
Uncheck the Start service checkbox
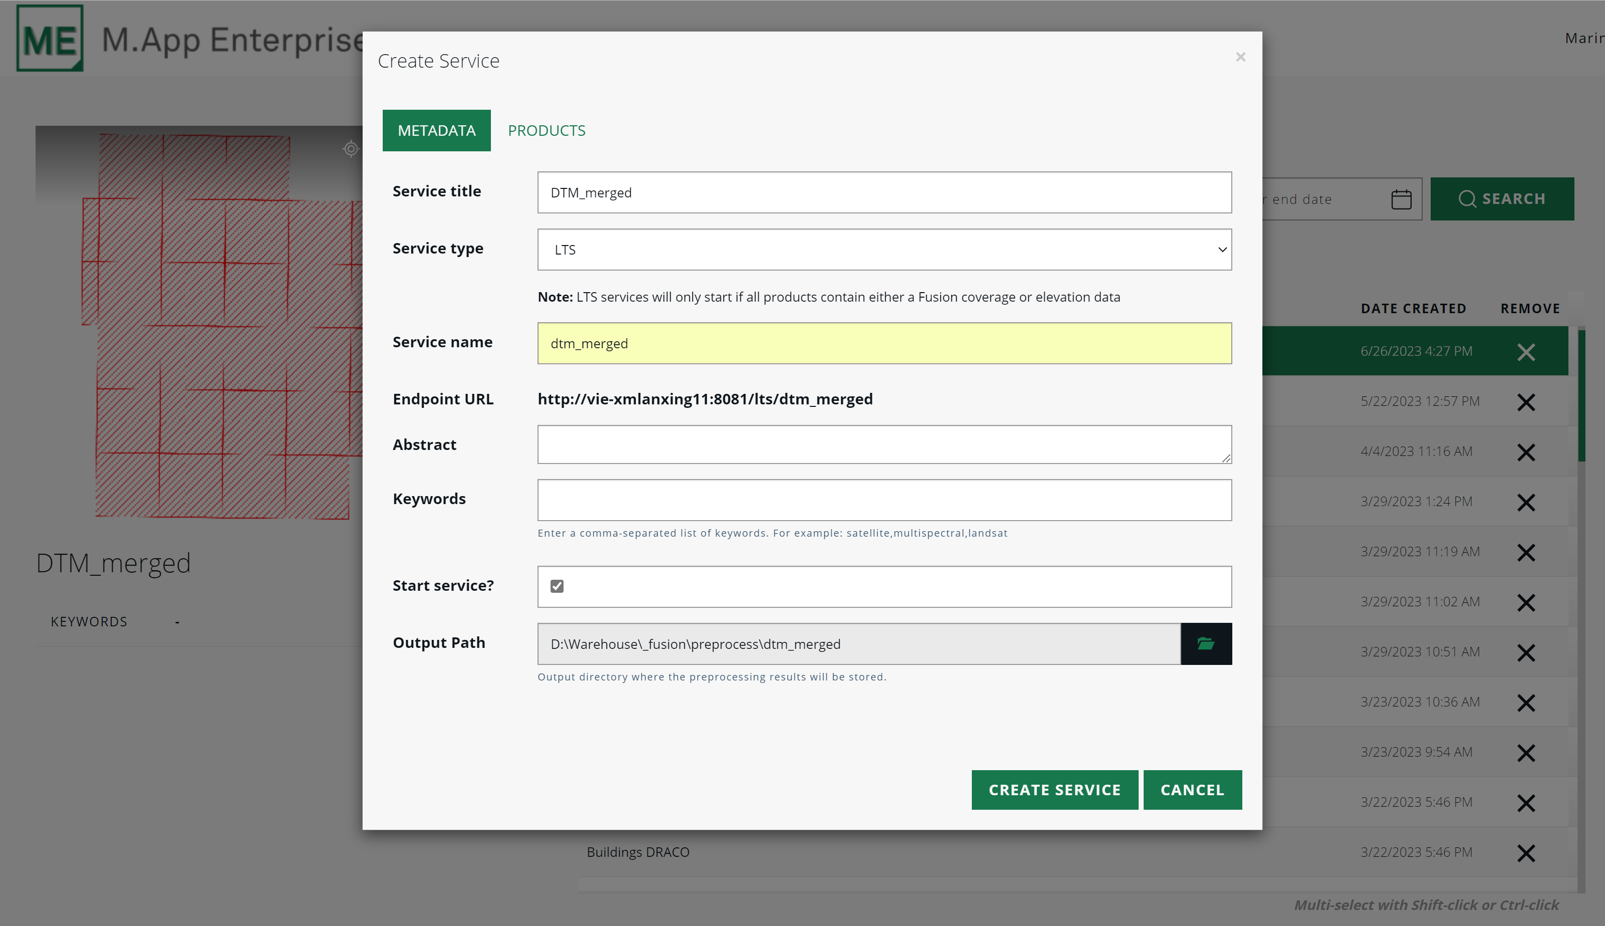pyautogui.click(x=557, y=586)
